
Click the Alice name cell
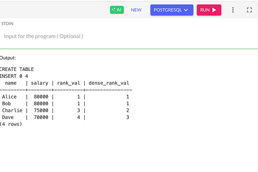click(x=9, y=97)
